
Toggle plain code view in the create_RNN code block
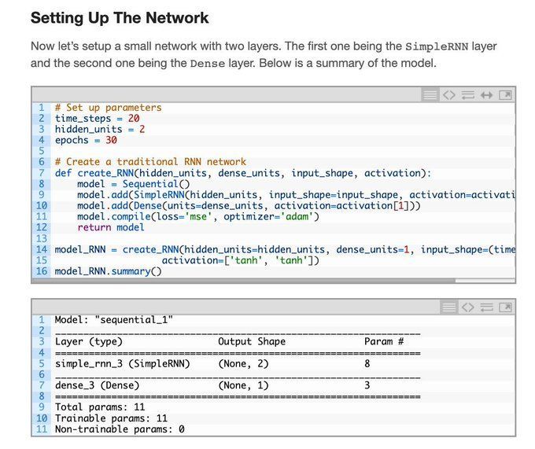[449, 95]
